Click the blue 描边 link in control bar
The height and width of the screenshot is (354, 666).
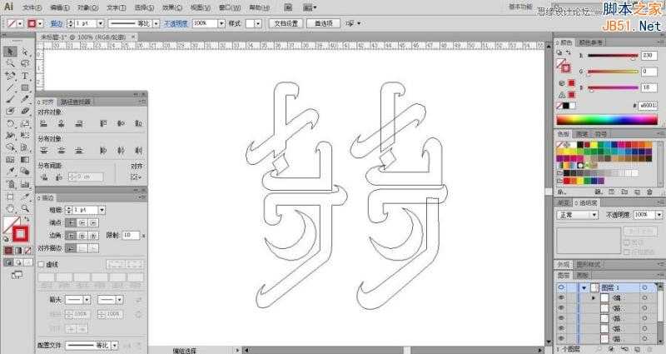tap(57, 24)
